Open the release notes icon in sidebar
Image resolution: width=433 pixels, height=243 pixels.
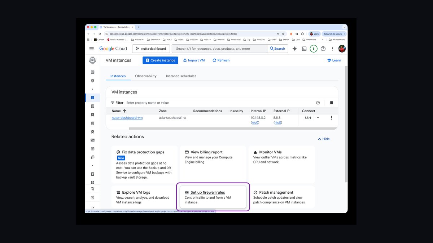point(92,198)
